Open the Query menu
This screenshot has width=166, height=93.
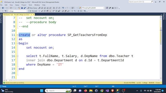coord(17,5)
